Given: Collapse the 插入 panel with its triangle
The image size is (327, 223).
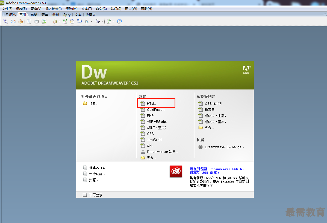Looking at the screenshot, I should pyautogui.click(x=7, y=14).
